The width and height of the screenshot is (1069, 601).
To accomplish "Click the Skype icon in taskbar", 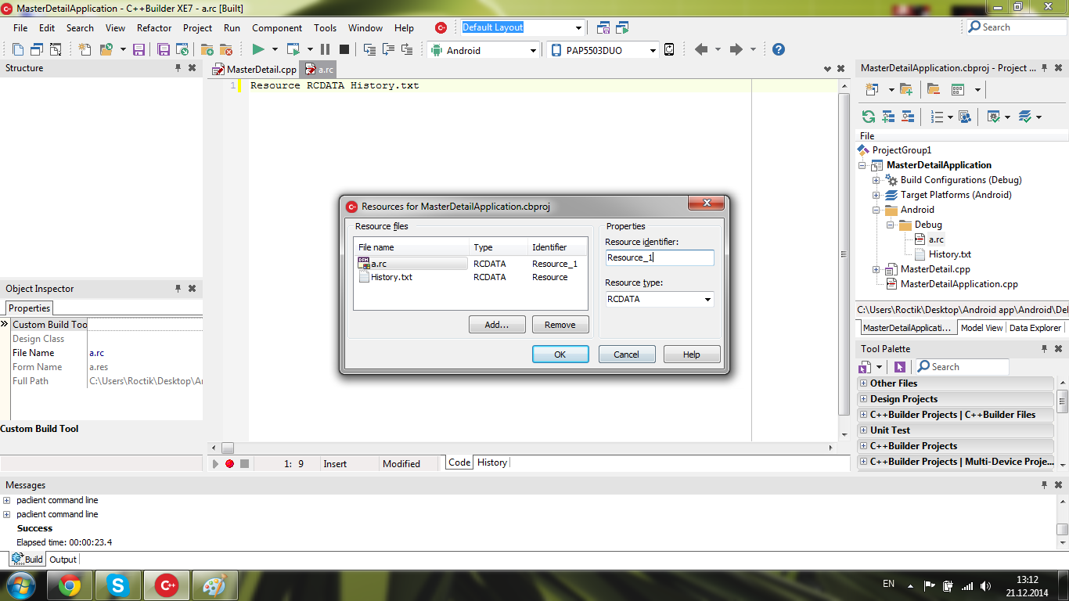I will (118, 585).
